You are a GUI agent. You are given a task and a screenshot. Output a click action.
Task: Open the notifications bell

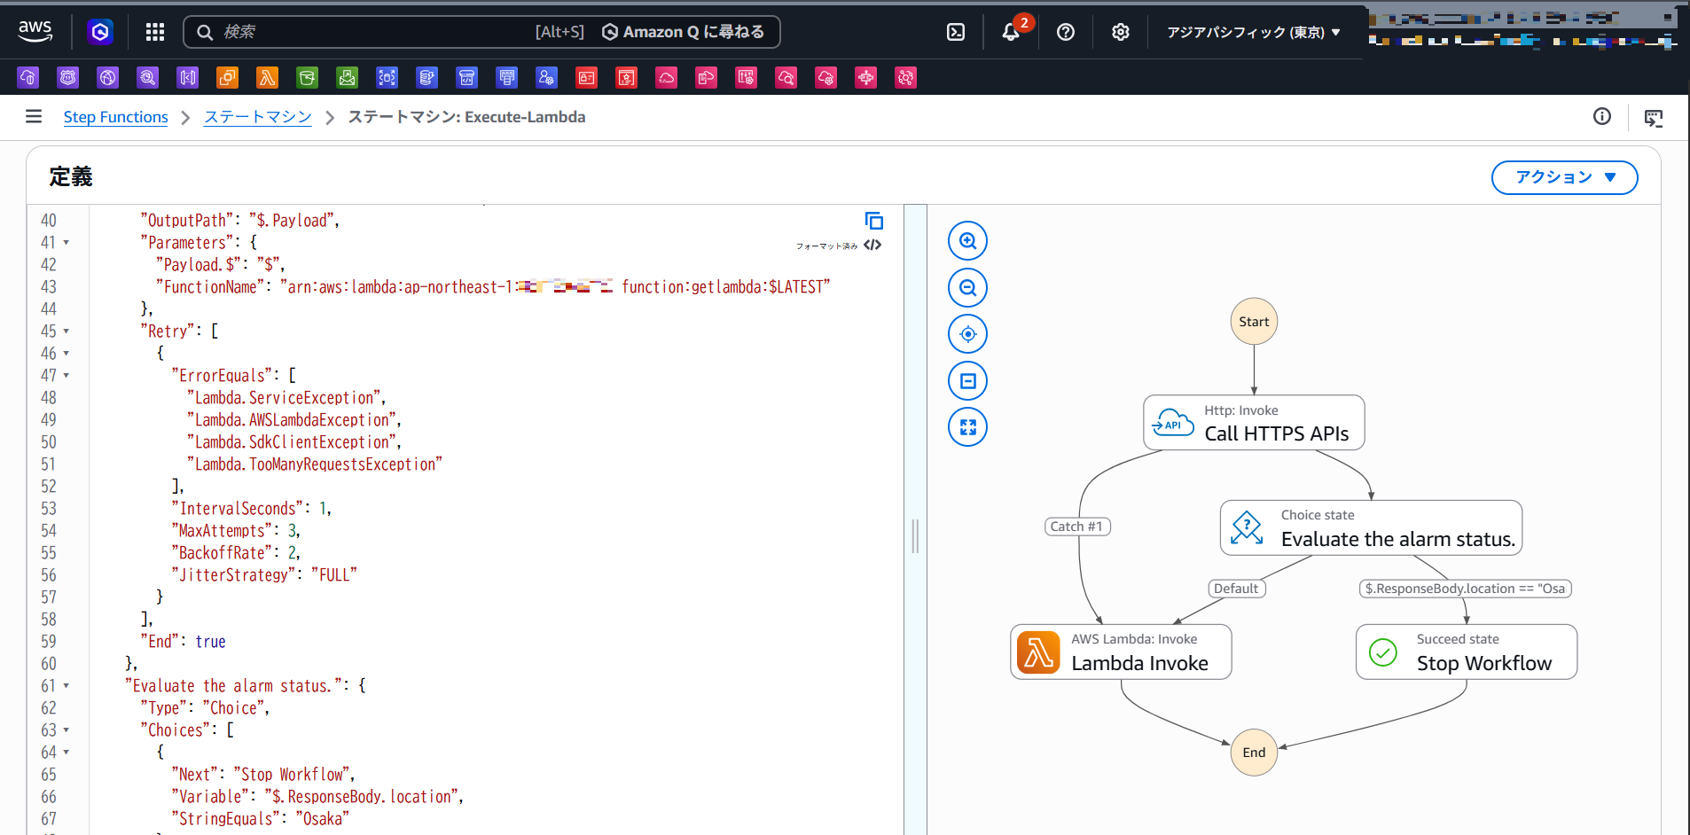tap(1010, 32)
